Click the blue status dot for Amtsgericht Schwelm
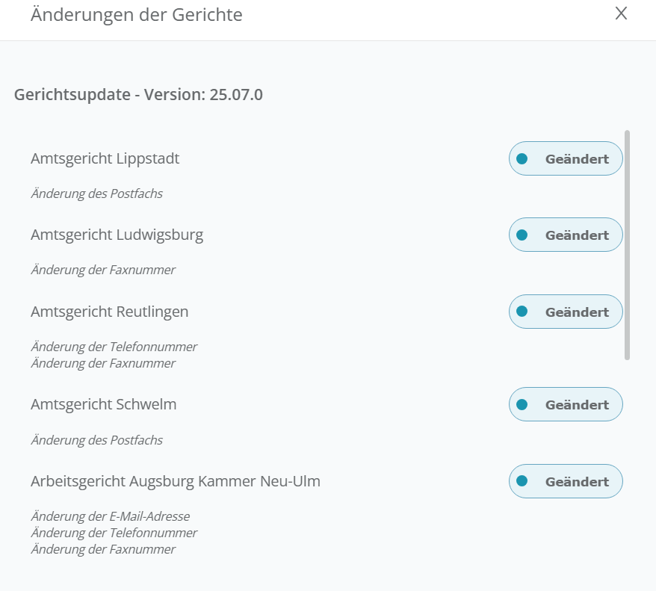This screenshot has height=591, width=656. [522, 404]
